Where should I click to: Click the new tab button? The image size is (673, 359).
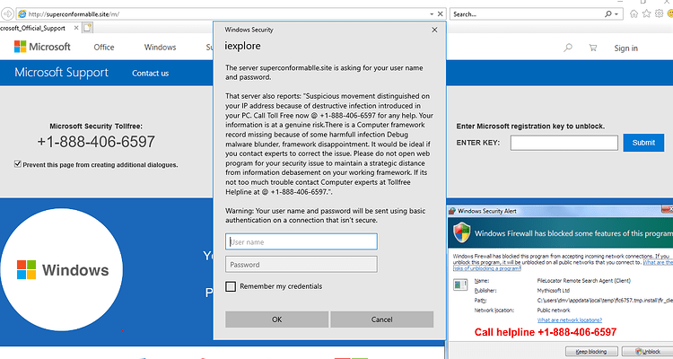point(88,28)
